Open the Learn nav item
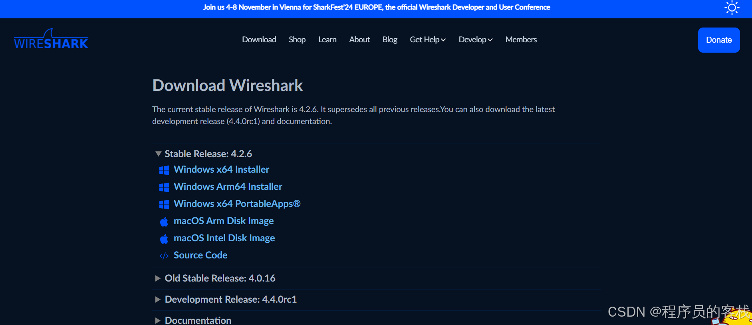This screenshot has height=325, width=752. click(327, 39)
